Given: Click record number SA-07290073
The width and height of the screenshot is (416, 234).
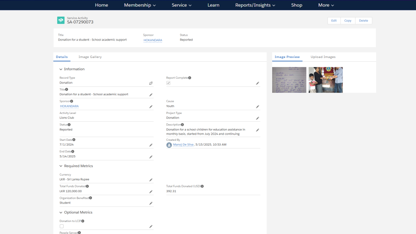Looking at the screenshot, I should (80, 22).
